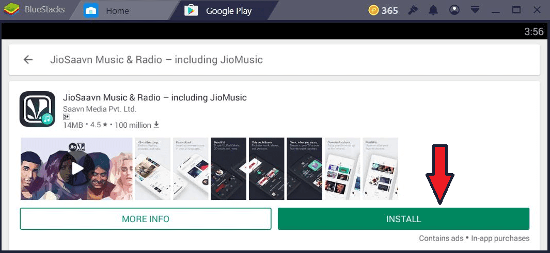Open the coin balance showing 365

[383, 10]
